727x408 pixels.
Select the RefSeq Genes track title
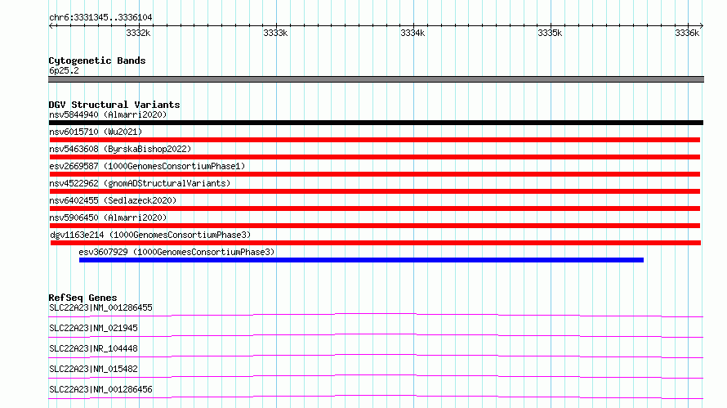(83, 298)
